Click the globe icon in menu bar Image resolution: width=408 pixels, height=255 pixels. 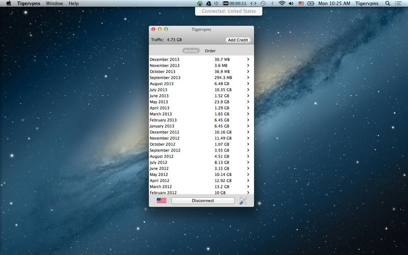click(x=200, y=4)
